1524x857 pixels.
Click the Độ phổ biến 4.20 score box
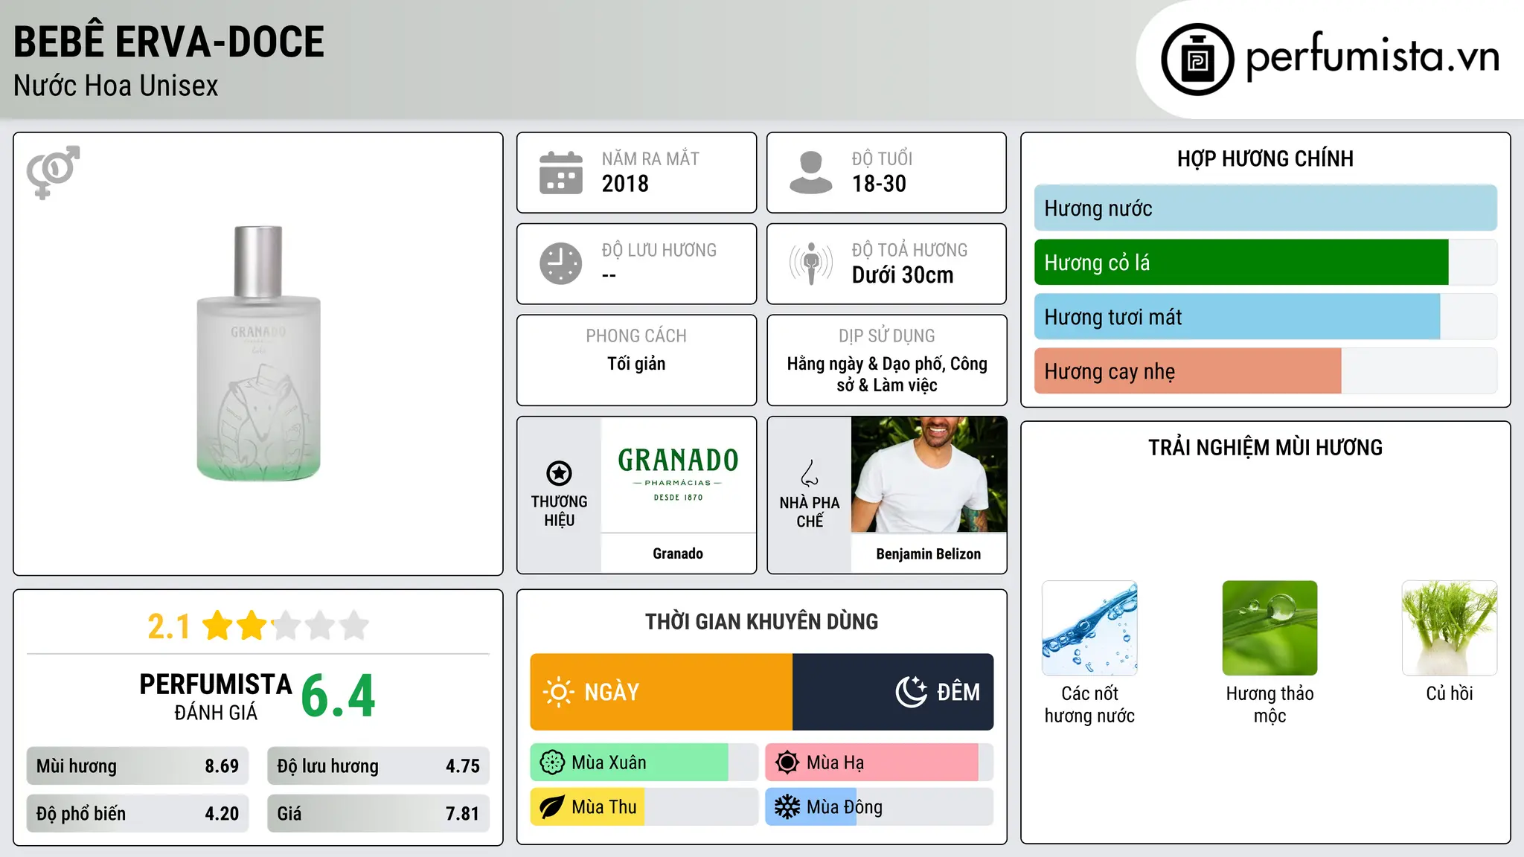[x=138, y=813]
